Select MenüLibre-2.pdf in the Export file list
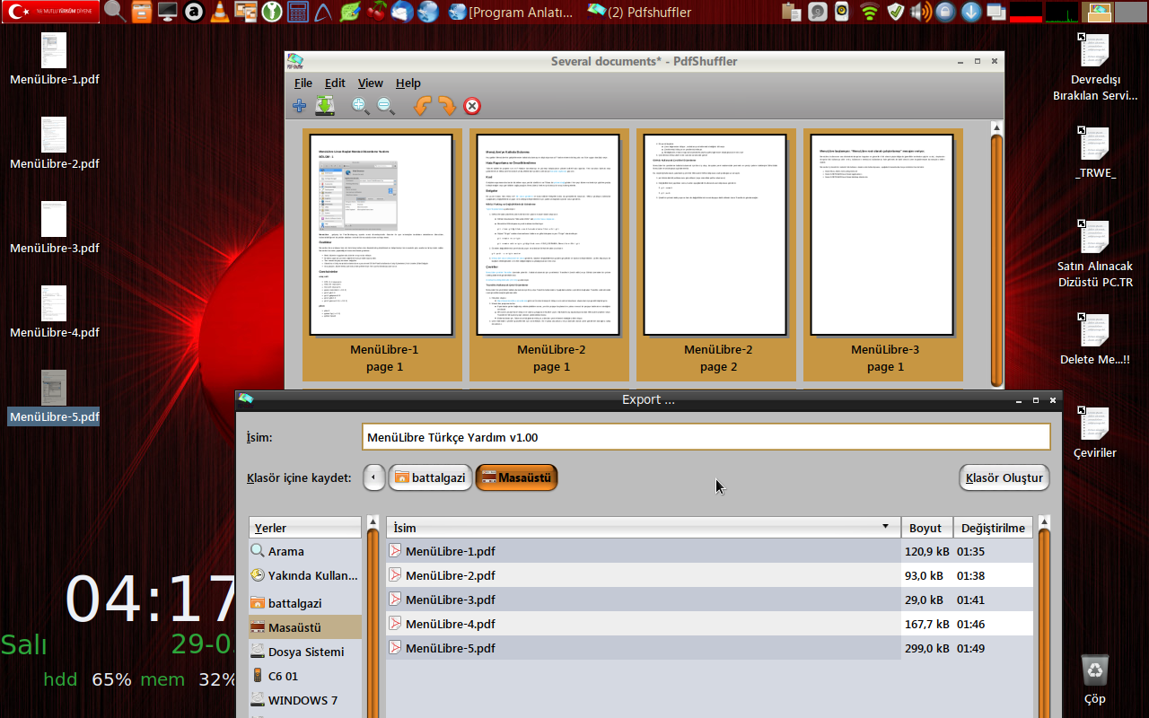The image size is (1149, 718). [710, 575]
